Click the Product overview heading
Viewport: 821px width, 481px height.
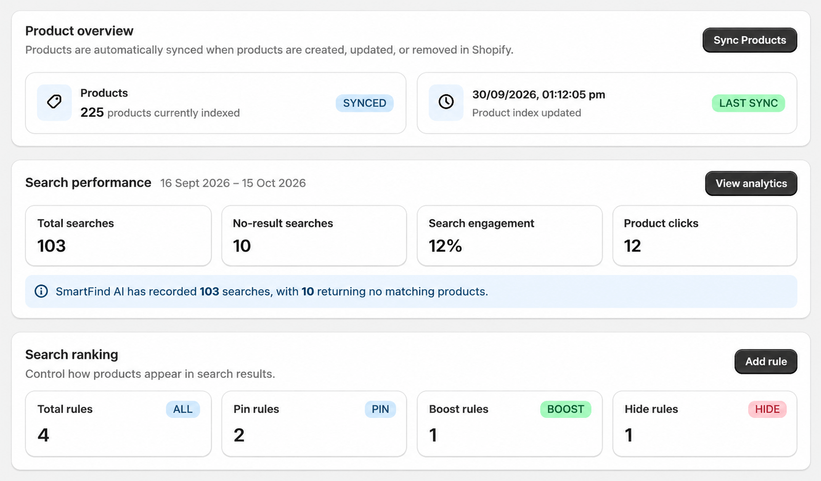(x=80, y=31)
